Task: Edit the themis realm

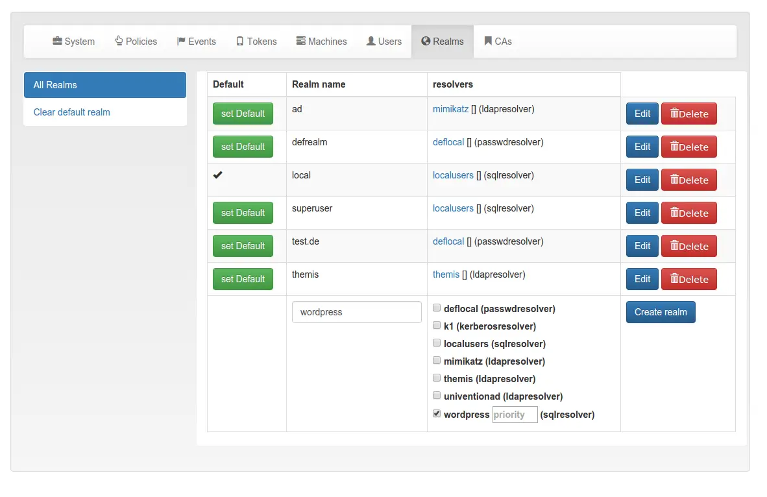Action: pyautogui.click(x=642, y=279)
